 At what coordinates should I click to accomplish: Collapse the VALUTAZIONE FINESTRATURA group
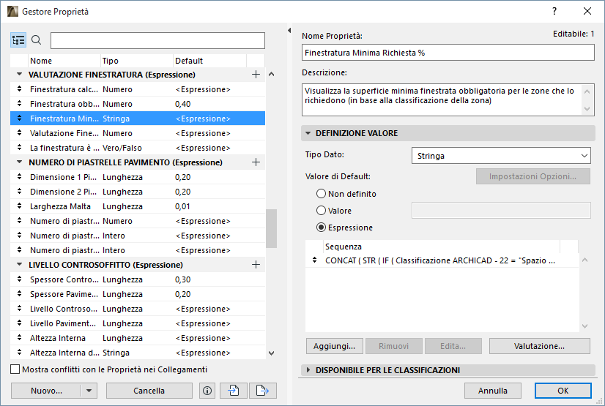click(x=19, y=74)
